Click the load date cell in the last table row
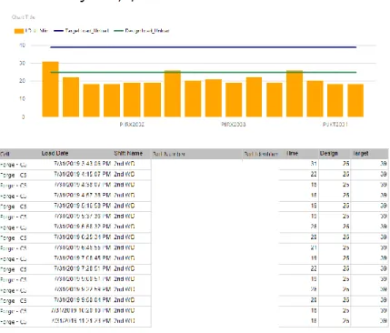Screen dimensions: 390x333 coord(81,321)
